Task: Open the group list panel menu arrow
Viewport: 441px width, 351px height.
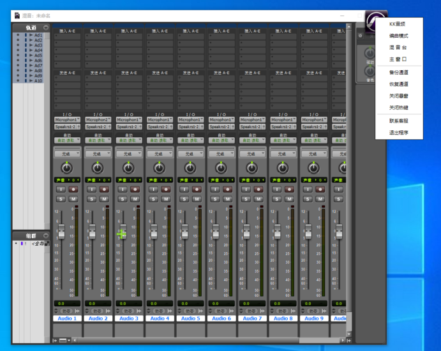Action: (x=46, y=235)
